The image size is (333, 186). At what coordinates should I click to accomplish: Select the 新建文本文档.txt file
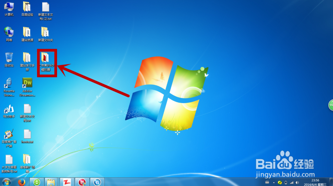tap(27, 113)
